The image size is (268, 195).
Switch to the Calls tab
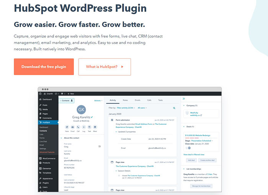(x=149, y=100)
